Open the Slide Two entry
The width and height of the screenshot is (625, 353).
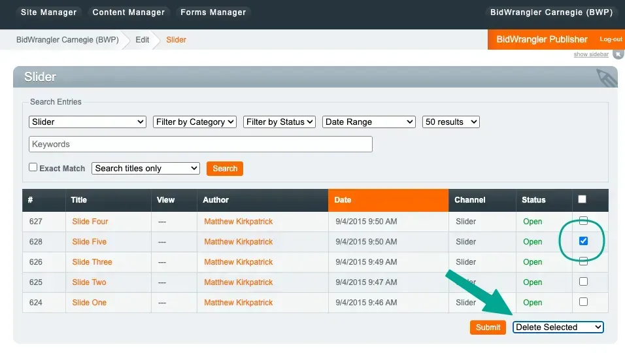[x=89, y=282]
